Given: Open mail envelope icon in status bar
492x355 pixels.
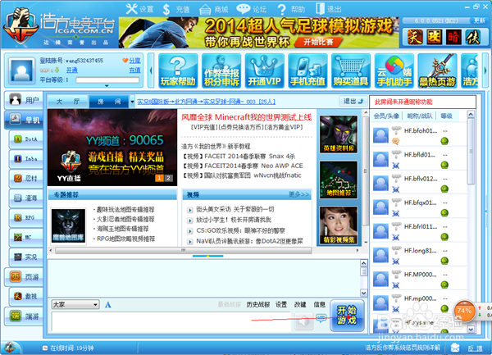Looking at the screenshot, I should point(455,348).
